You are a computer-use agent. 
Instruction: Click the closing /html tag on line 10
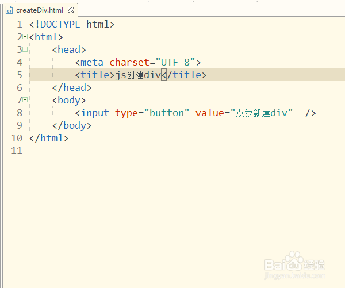coord(49,138)
